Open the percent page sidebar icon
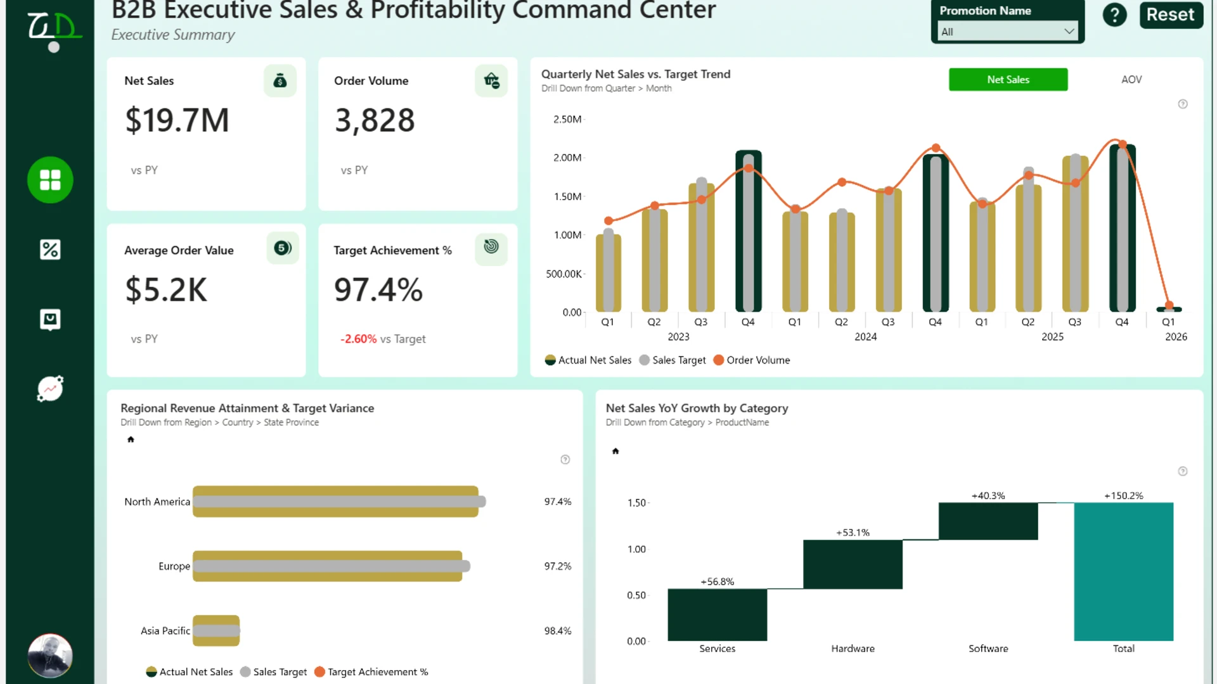Image resolution: width=1217 pixels, height=684 pixels. tap(50, 250)
